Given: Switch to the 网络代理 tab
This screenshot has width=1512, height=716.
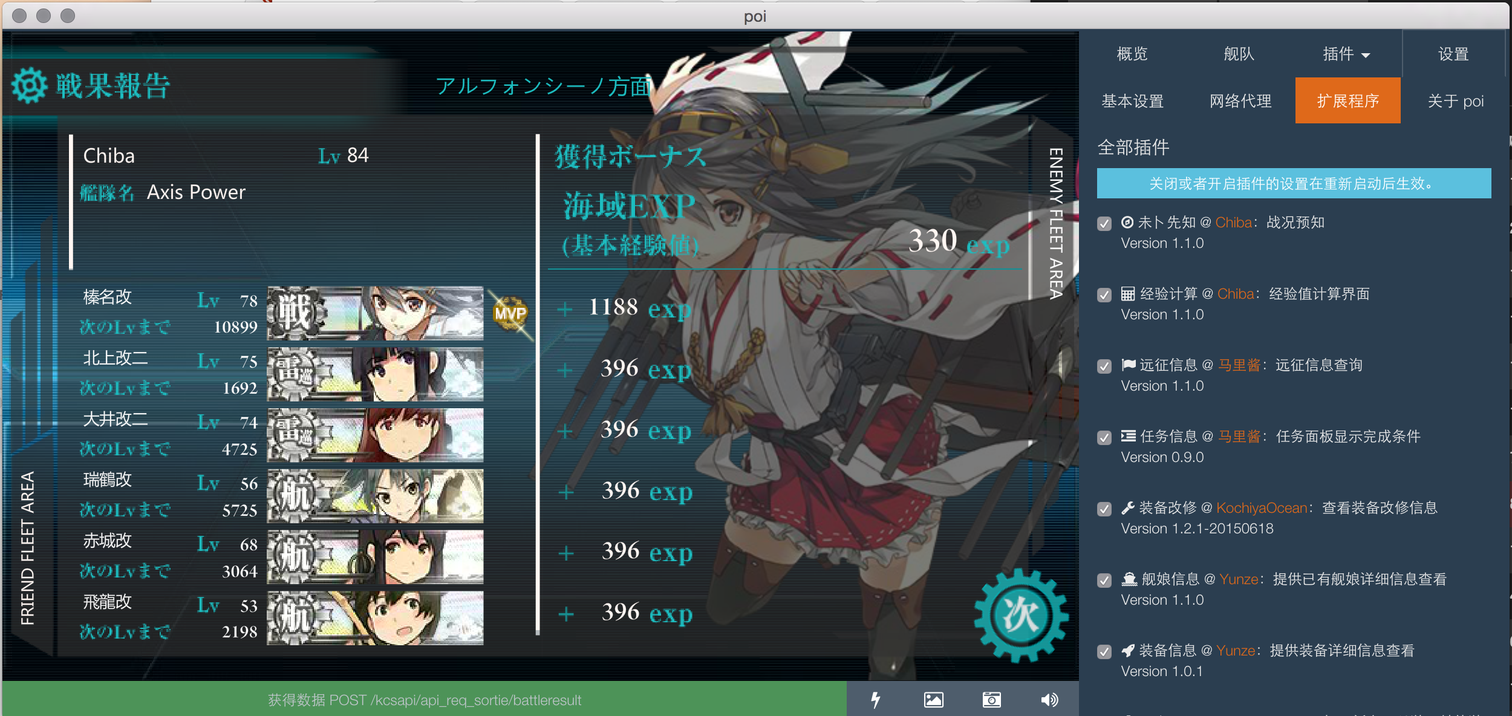Looking at the screenshot, I should (x=1240, y=100).
